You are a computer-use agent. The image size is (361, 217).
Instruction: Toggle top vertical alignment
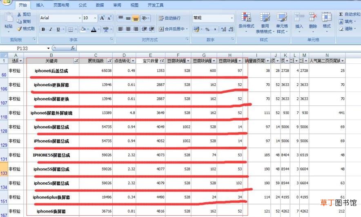click(x=120, y=18)
